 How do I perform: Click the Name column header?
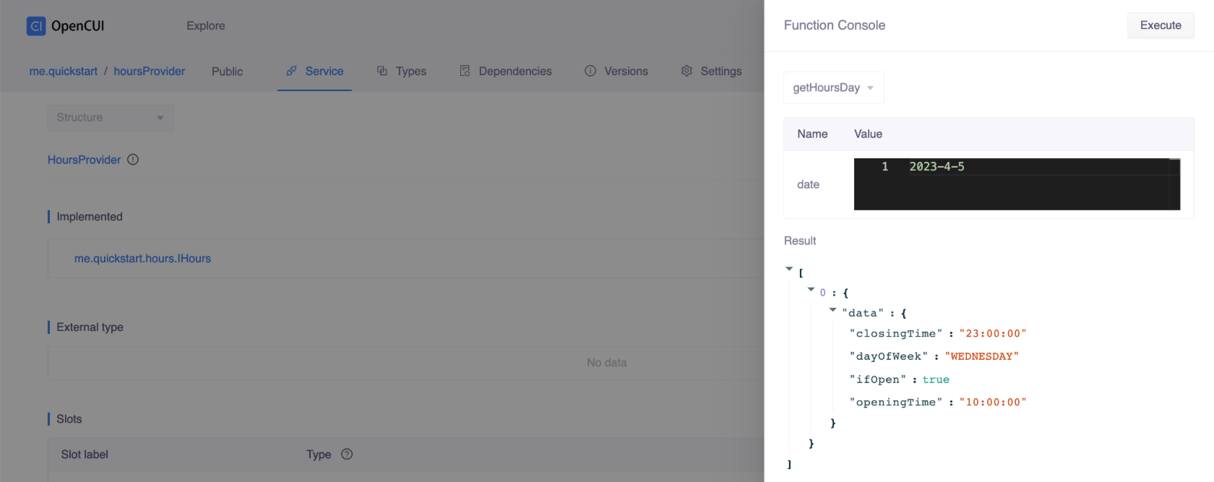pyautogui.click(x=812, y=134)
